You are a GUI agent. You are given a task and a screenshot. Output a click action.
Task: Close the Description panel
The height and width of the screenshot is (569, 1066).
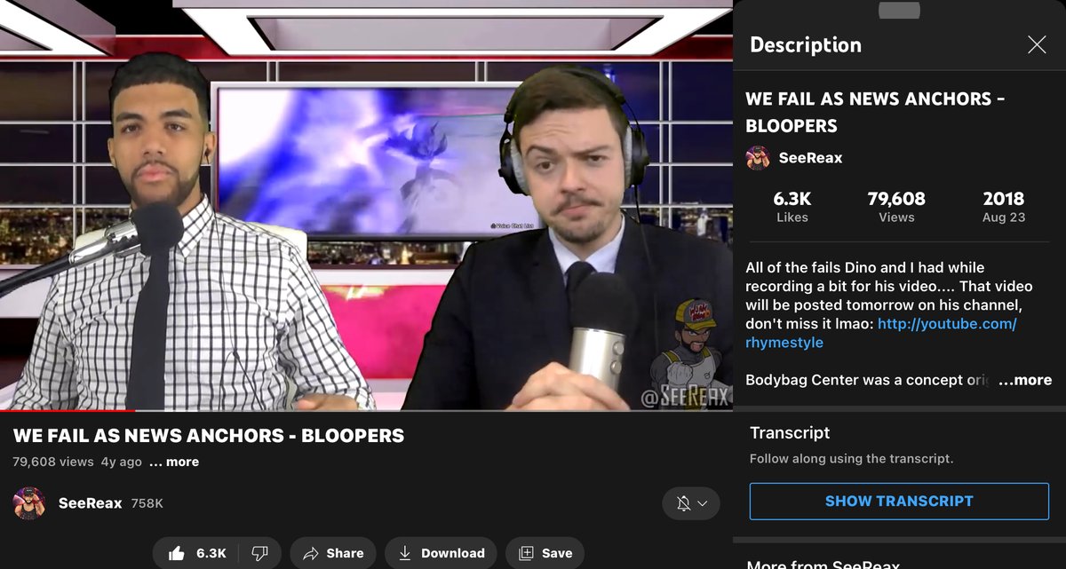pyautogui.click(x=1037, y=45)
